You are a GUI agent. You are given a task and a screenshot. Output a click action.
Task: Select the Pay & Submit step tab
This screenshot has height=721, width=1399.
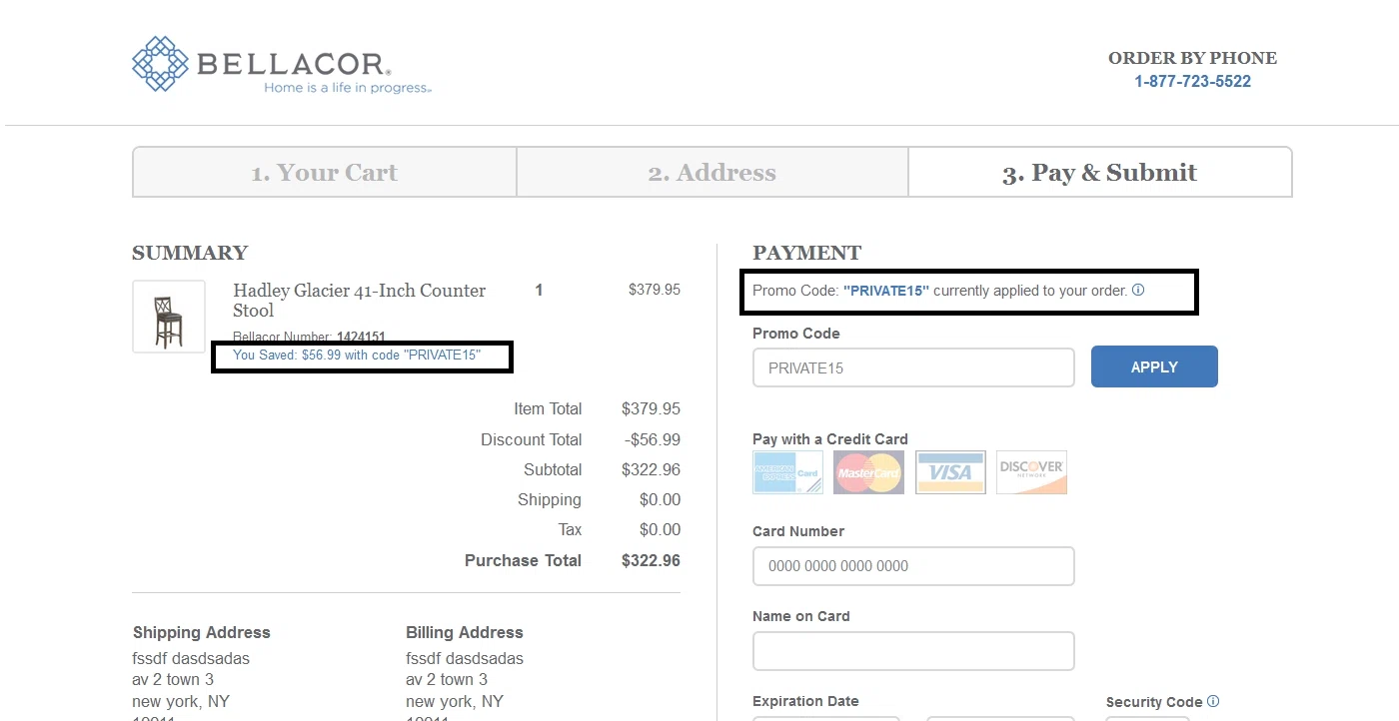(x=1099, y=173)
